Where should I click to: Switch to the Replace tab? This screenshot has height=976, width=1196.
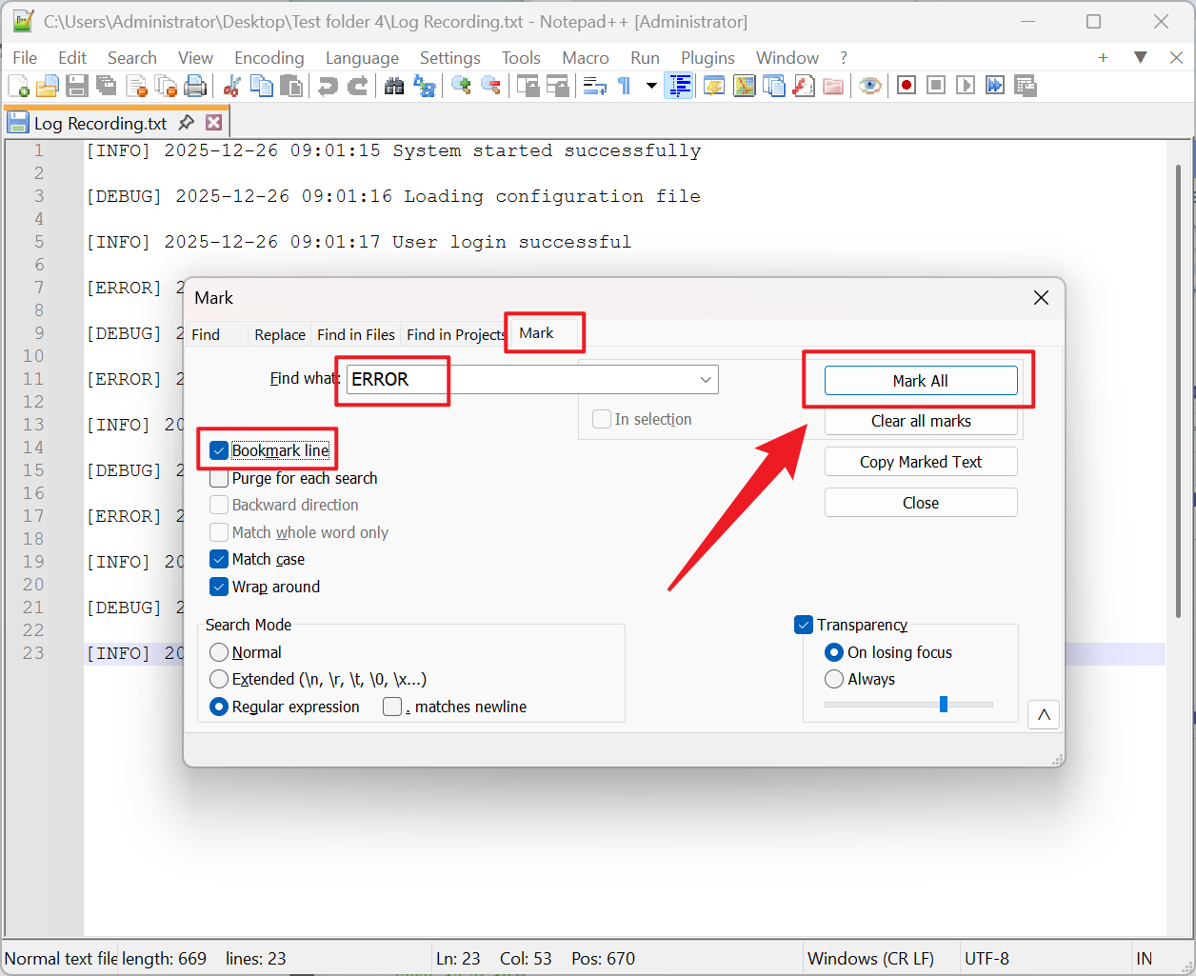point(280,334)
